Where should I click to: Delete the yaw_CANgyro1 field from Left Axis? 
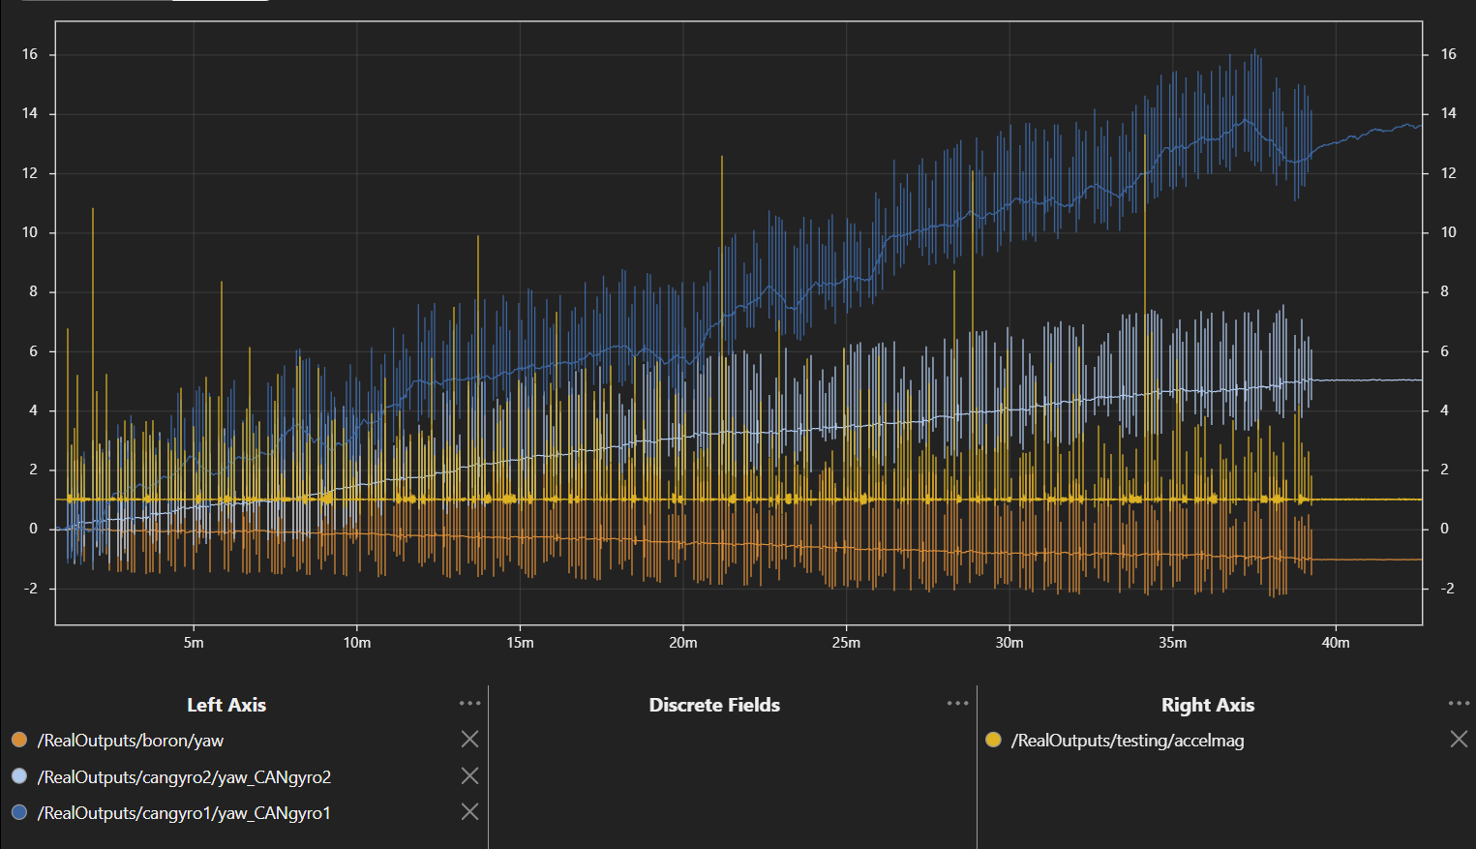click(x=469, y=812)
